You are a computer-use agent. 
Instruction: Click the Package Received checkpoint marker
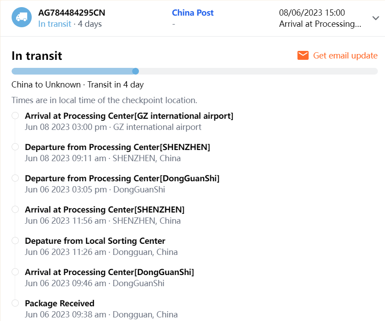click(x=15, y=303)
